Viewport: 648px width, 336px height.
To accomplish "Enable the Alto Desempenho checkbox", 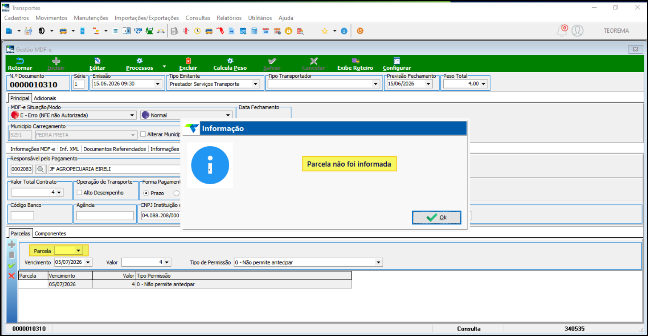I will point(80,193).
